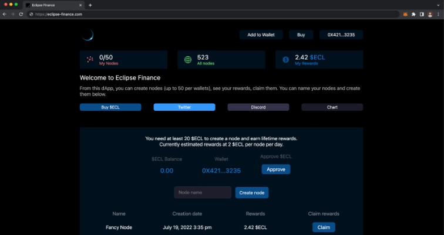Click the green All nodes globe icon
Screen dimensions: 444x235
point(188,59)
